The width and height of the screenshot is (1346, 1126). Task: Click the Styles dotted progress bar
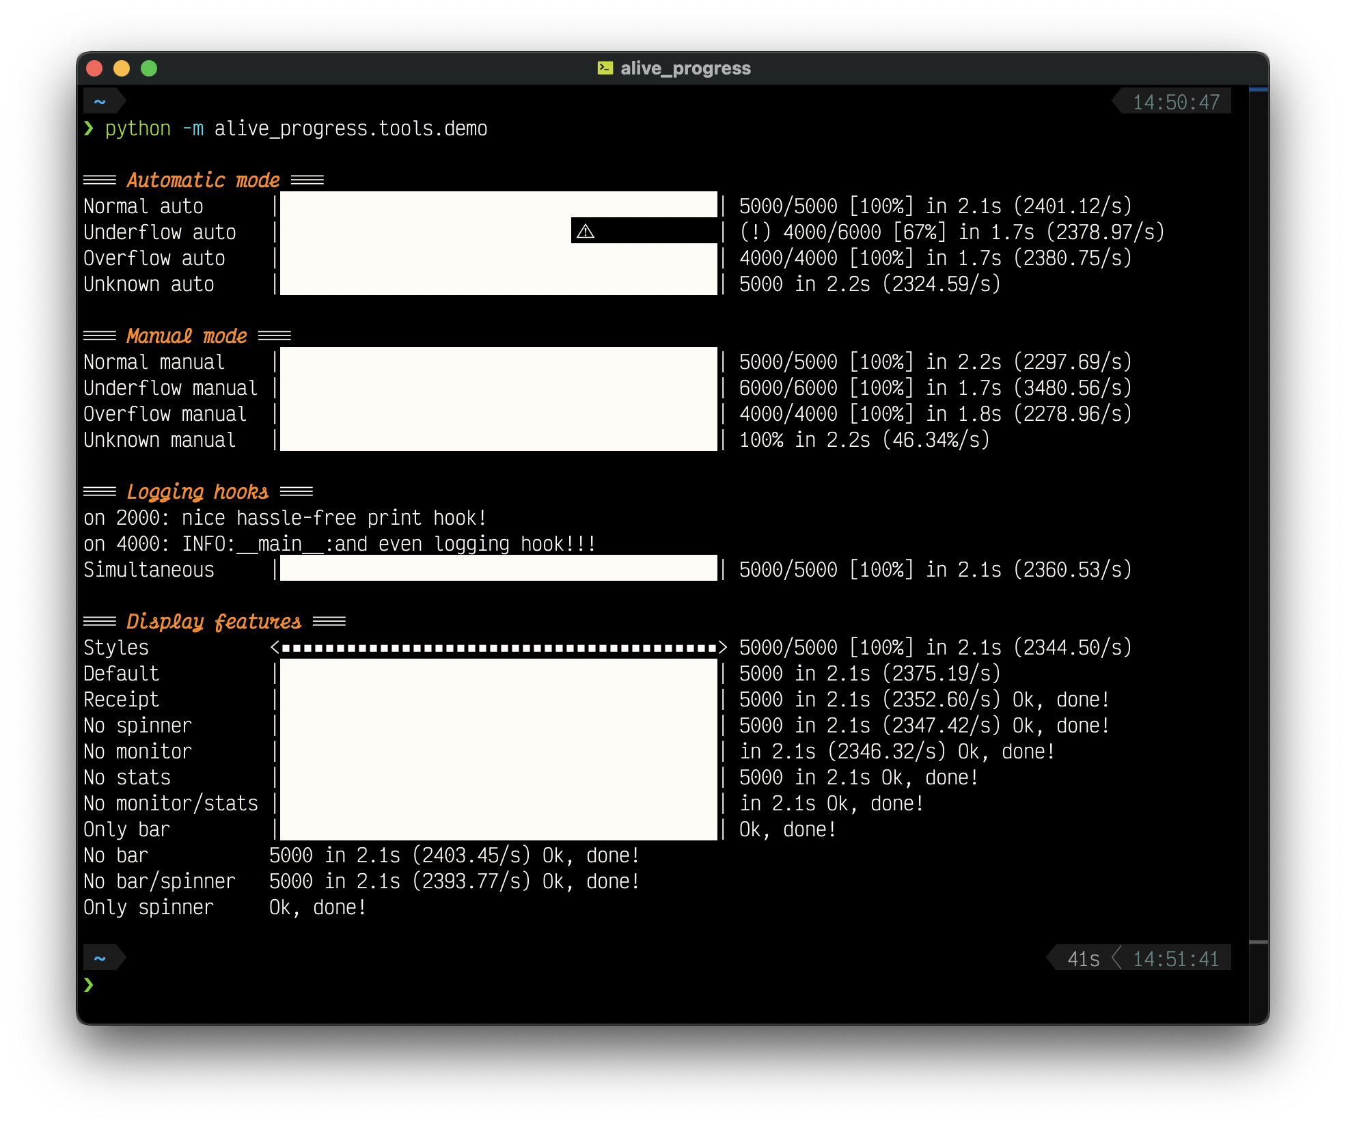pos(499,647)
